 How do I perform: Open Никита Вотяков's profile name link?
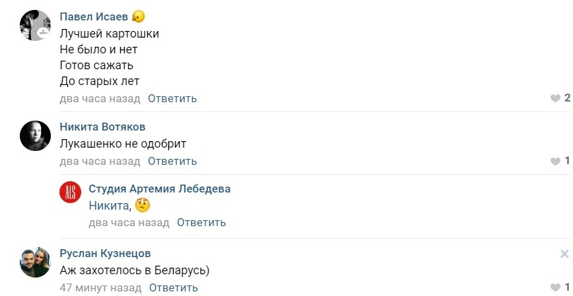point(102,127)
